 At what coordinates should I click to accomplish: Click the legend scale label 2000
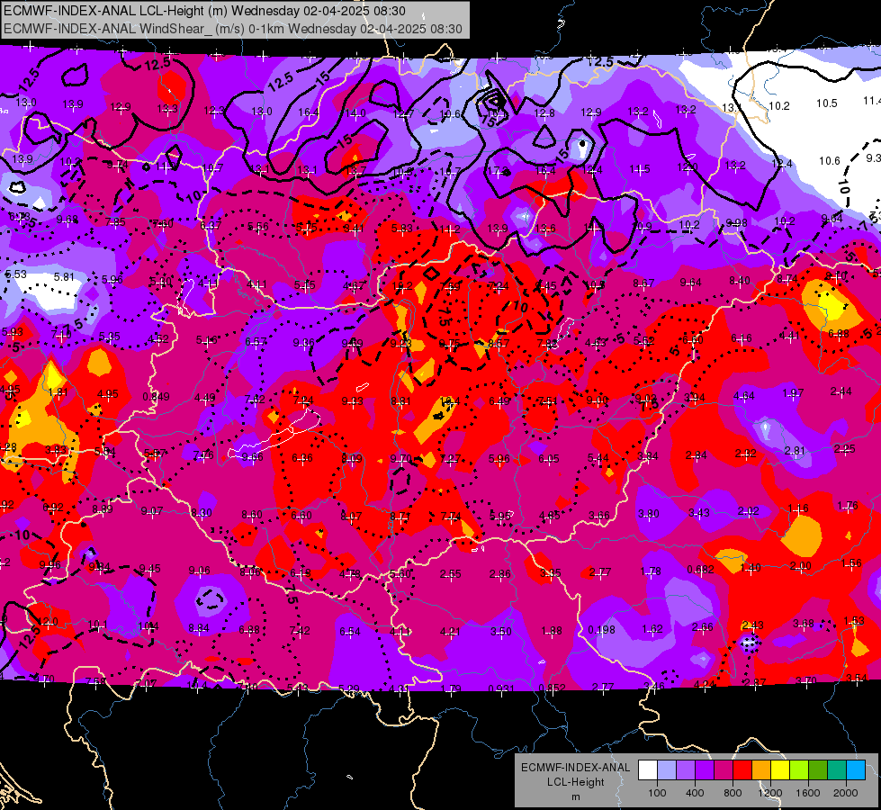pyautogui.click(x=846, y=793)
